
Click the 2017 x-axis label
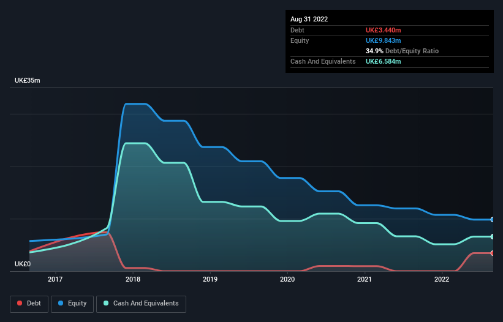(55, 279)
